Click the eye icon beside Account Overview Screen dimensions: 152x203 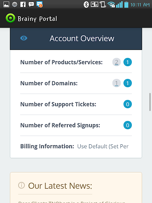pyautogui.click(x=24, y=38)
